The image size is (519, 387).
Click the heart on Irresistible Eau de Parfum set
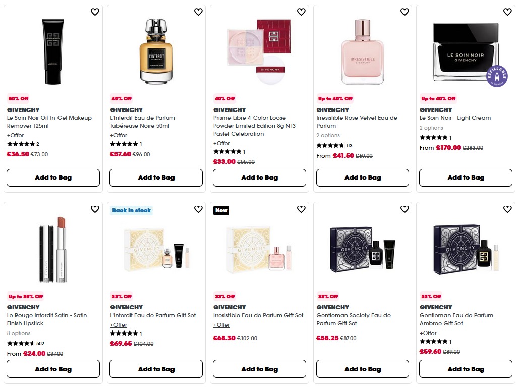(301, 209)
